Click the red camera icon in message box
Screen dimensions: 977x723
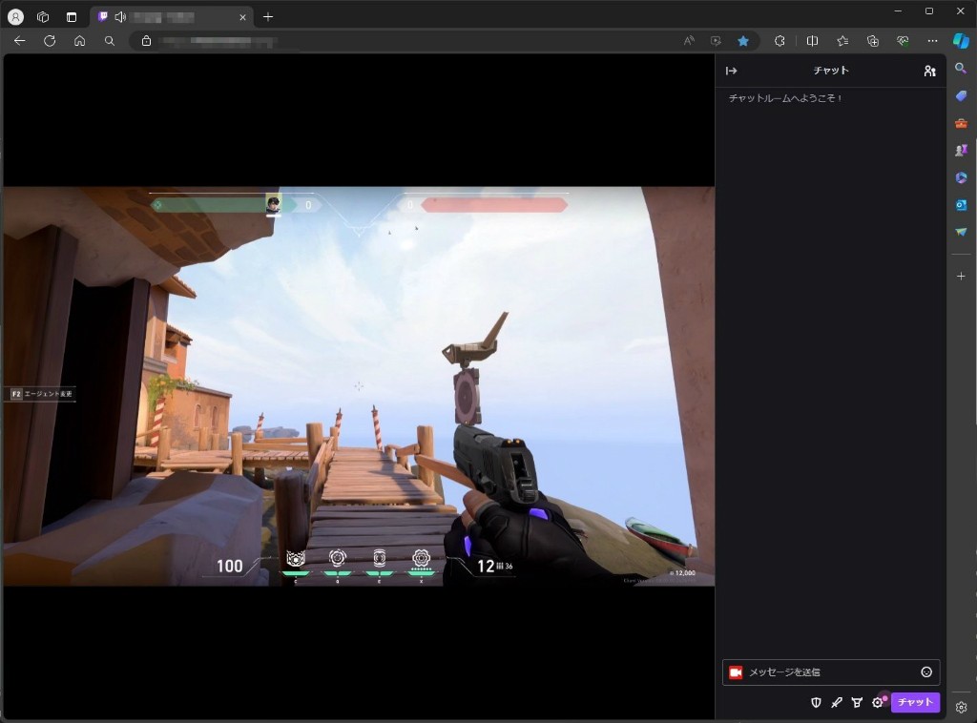[x=736, y=672]
